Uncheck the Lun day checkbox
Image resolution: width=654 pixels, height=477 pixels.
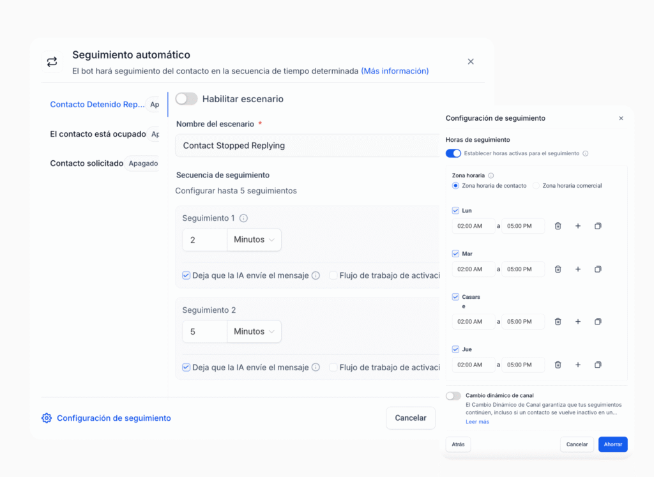click(455, 211)
